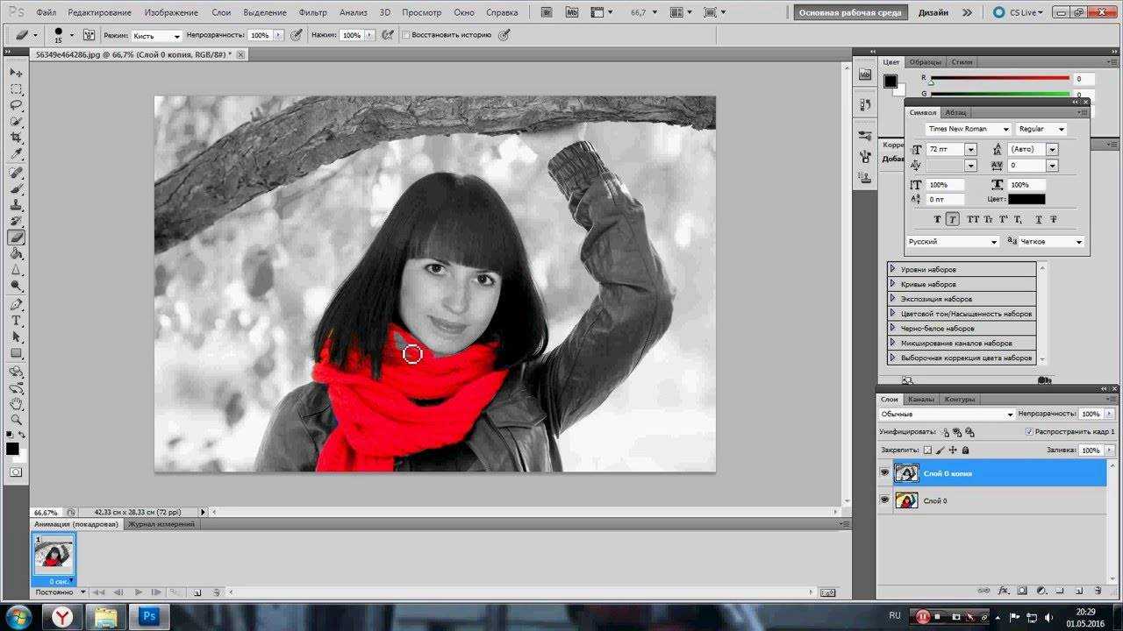1123x631 pixels.
Task: Toggle Faux Bold in Символ panel
Action: [x=937, y=220]
